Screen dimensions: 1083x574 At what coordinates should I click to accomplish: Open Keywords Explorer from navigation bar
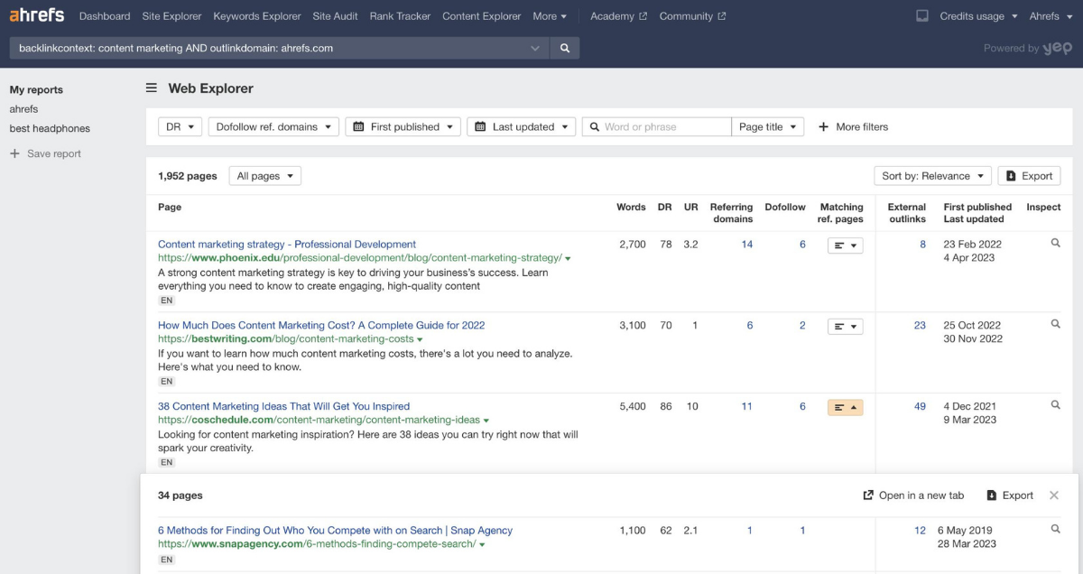257,16
